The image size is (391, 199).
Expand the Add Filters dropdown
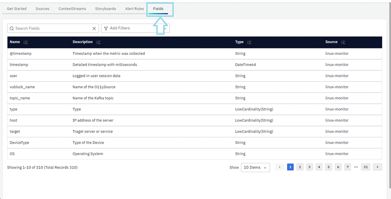tap(164, 28)
